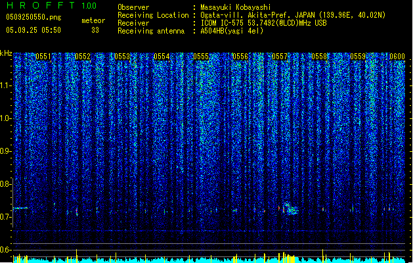Click the meteor count value 33
This screenshot has height=263, width=413.
click(95, 30)
